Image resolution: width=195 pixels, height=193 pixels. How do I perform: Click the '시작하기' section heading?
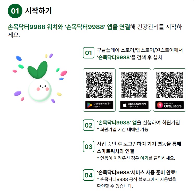[38, 11]
